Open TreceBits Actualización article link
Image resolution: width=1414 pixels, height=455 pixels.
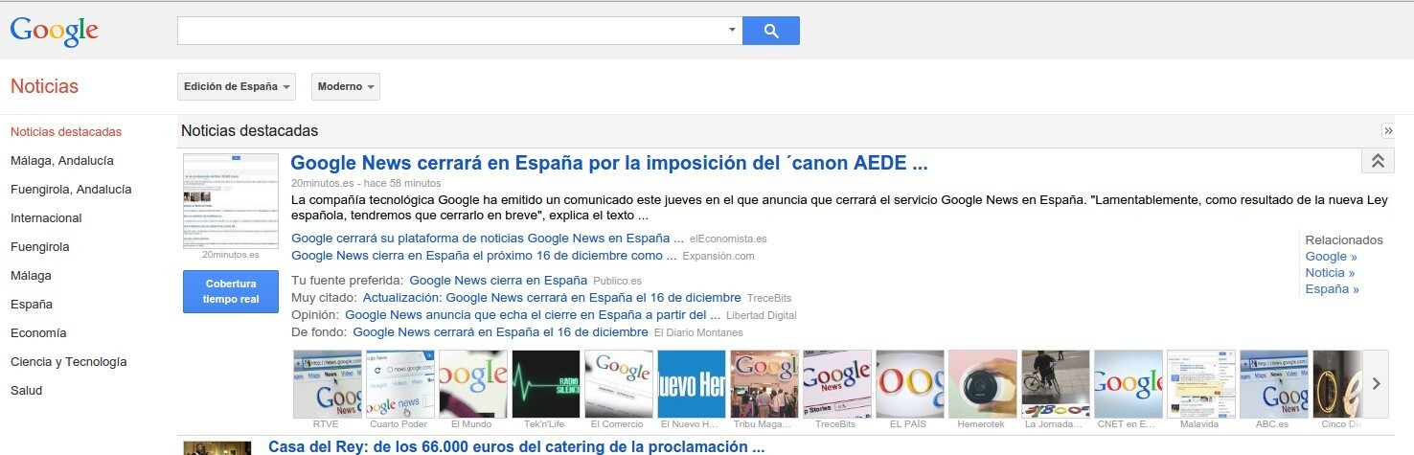point(552,298)
